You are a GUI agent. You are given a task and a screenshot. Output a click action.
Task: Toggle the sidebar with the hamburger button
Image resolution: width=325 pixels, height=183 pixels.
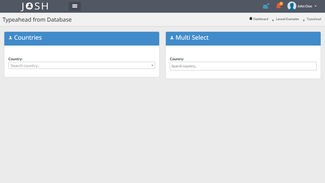point(74,6)
